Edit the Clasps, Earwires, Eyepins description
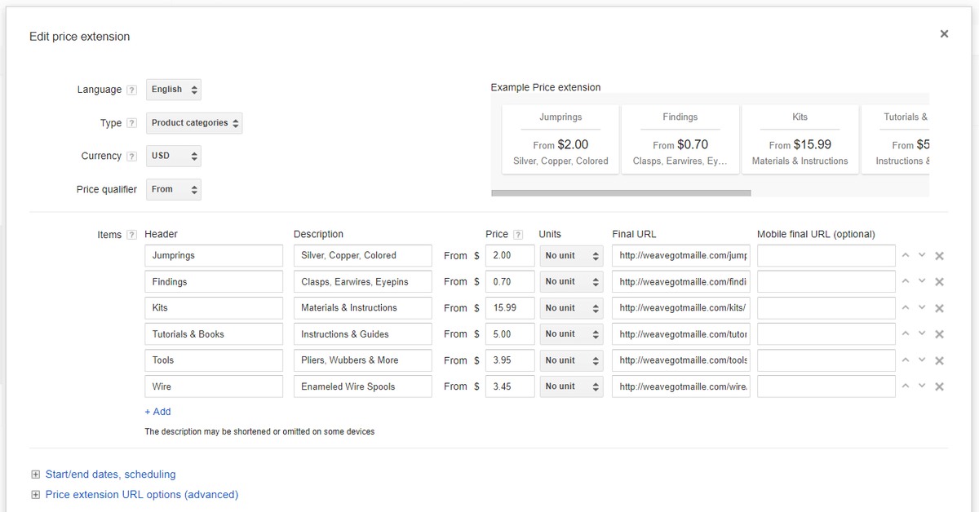The height and width of the screenshot is (512, 979). 363,282
